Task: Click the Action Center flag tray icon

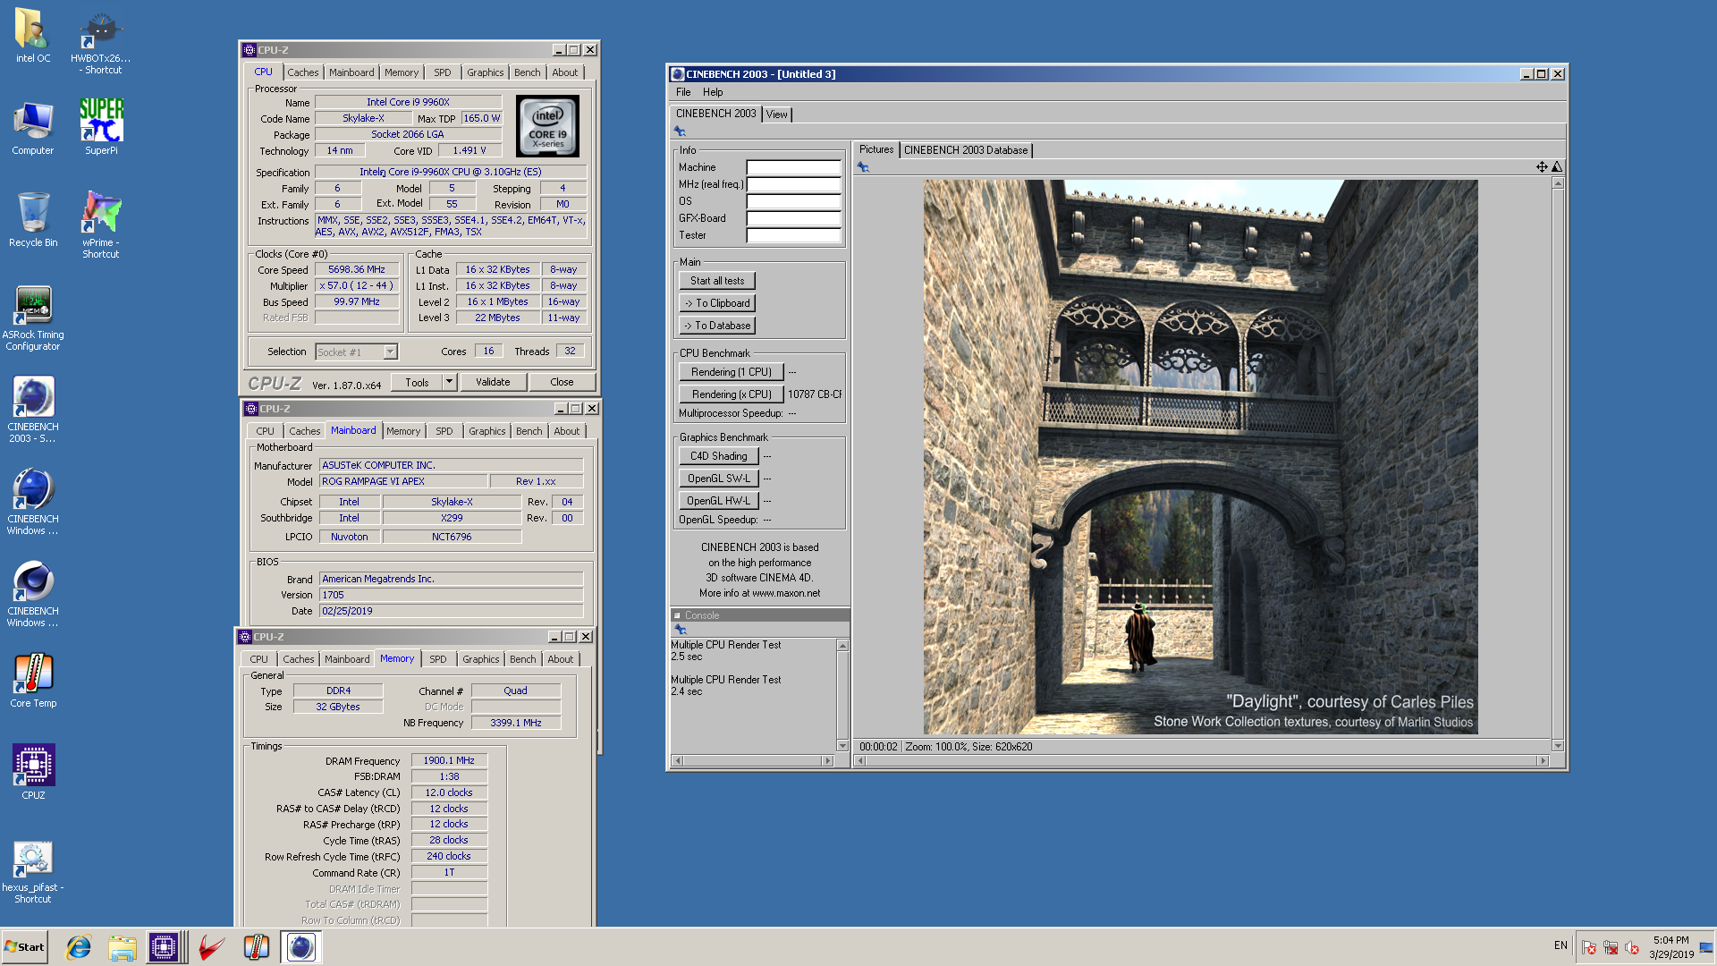Action: [x=1589, y=947]
